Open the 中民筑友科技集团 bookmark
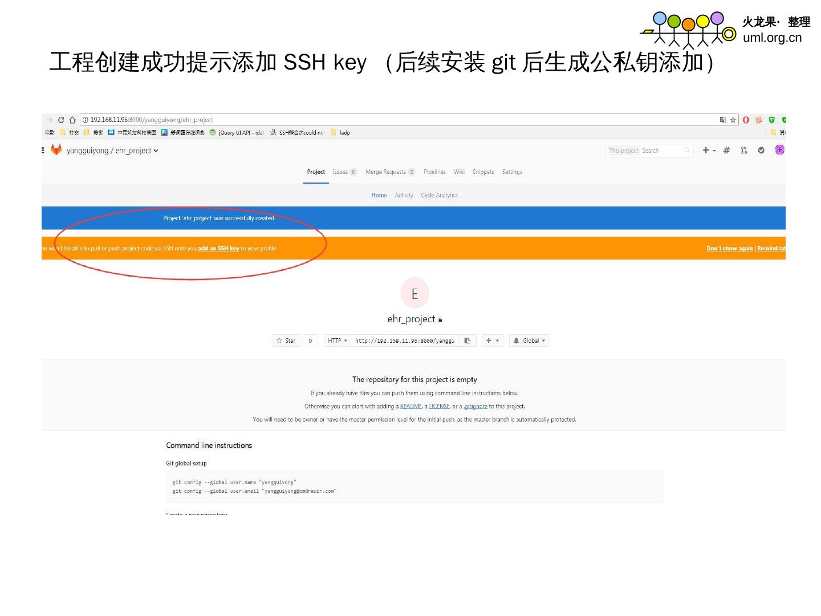The image size is (821, 616). point(132,132)
